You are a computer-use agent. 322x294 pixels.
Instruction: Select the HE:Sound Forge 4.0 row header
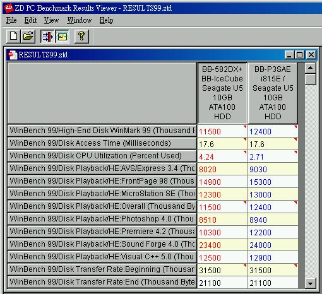[x=102, y=244]
